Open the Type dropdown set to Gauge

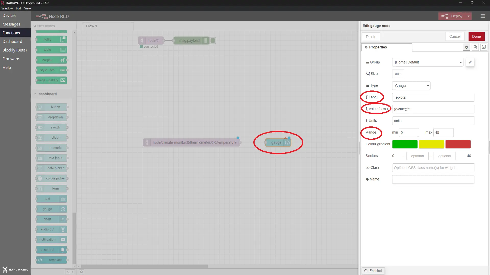[411, 86]
